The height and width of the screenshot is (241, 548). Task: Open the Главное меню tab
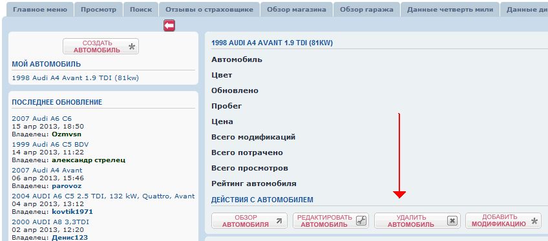click(x=40, y=10)
